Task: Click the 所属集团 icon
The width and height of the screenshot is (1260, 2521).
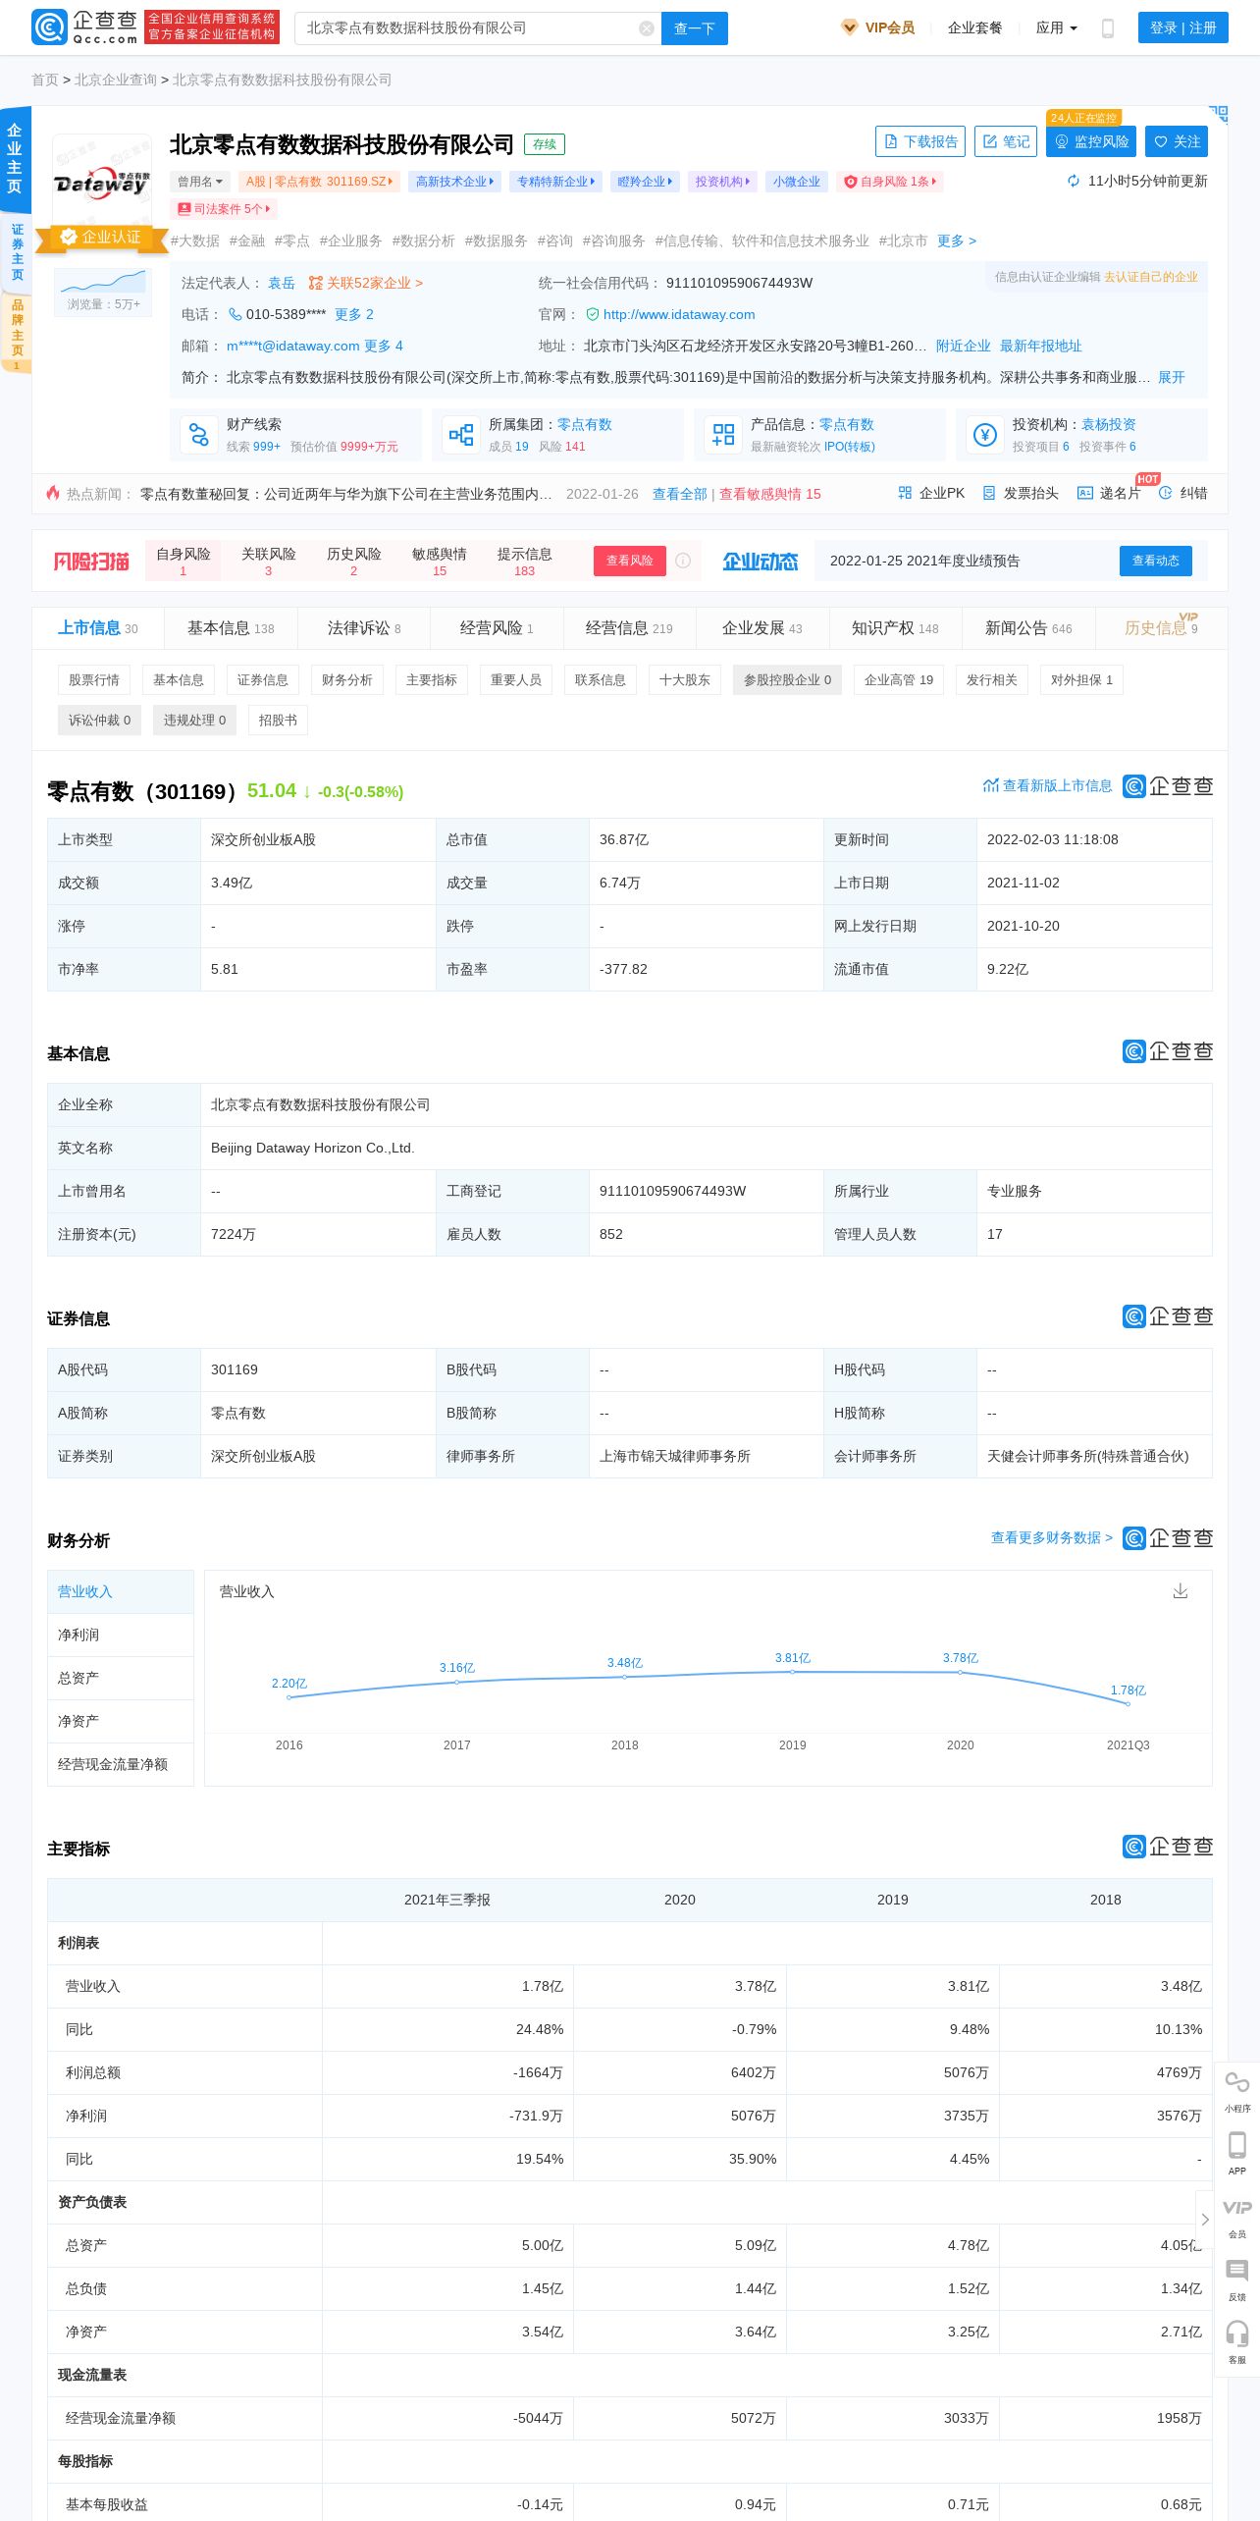Action: pyautogui.click(x=461, y=434)
